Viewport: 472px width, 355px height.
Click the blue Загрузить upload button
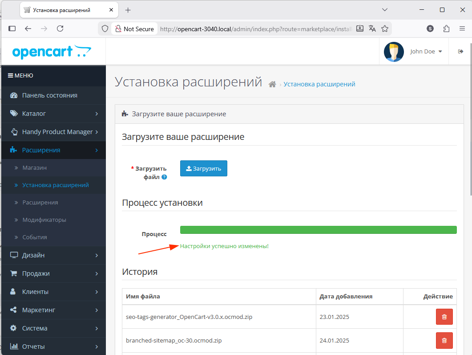point(203,168)
